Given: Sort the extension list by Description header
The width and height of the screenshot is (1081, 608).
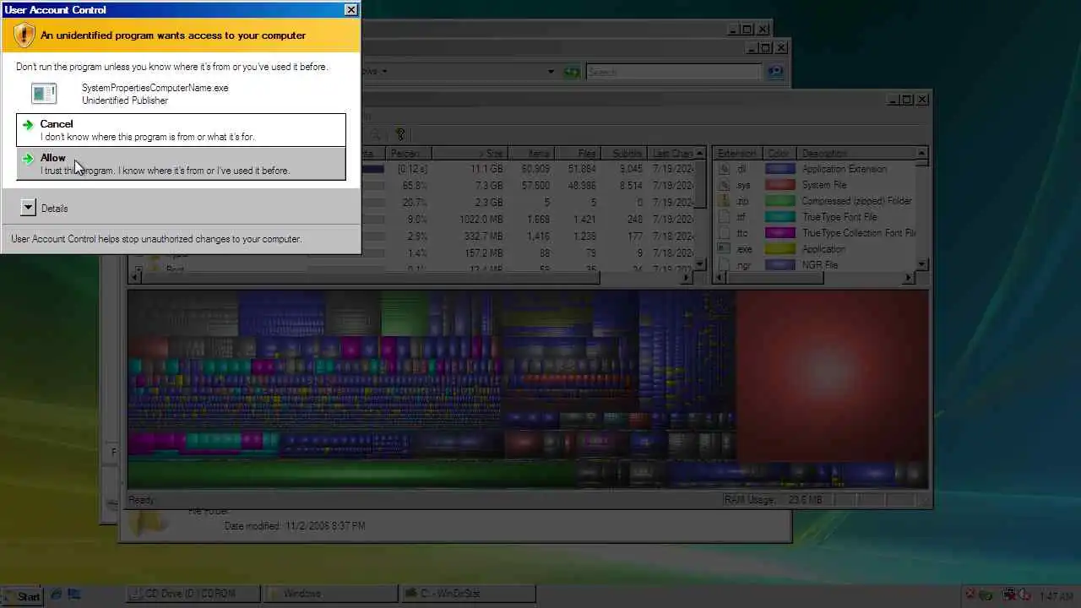Looking at the screenshot, I should [857, 154].
